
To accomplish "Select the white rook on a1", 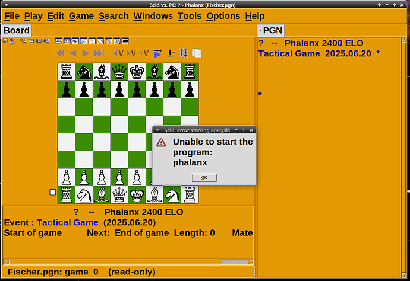I will (x=66, y=195).
